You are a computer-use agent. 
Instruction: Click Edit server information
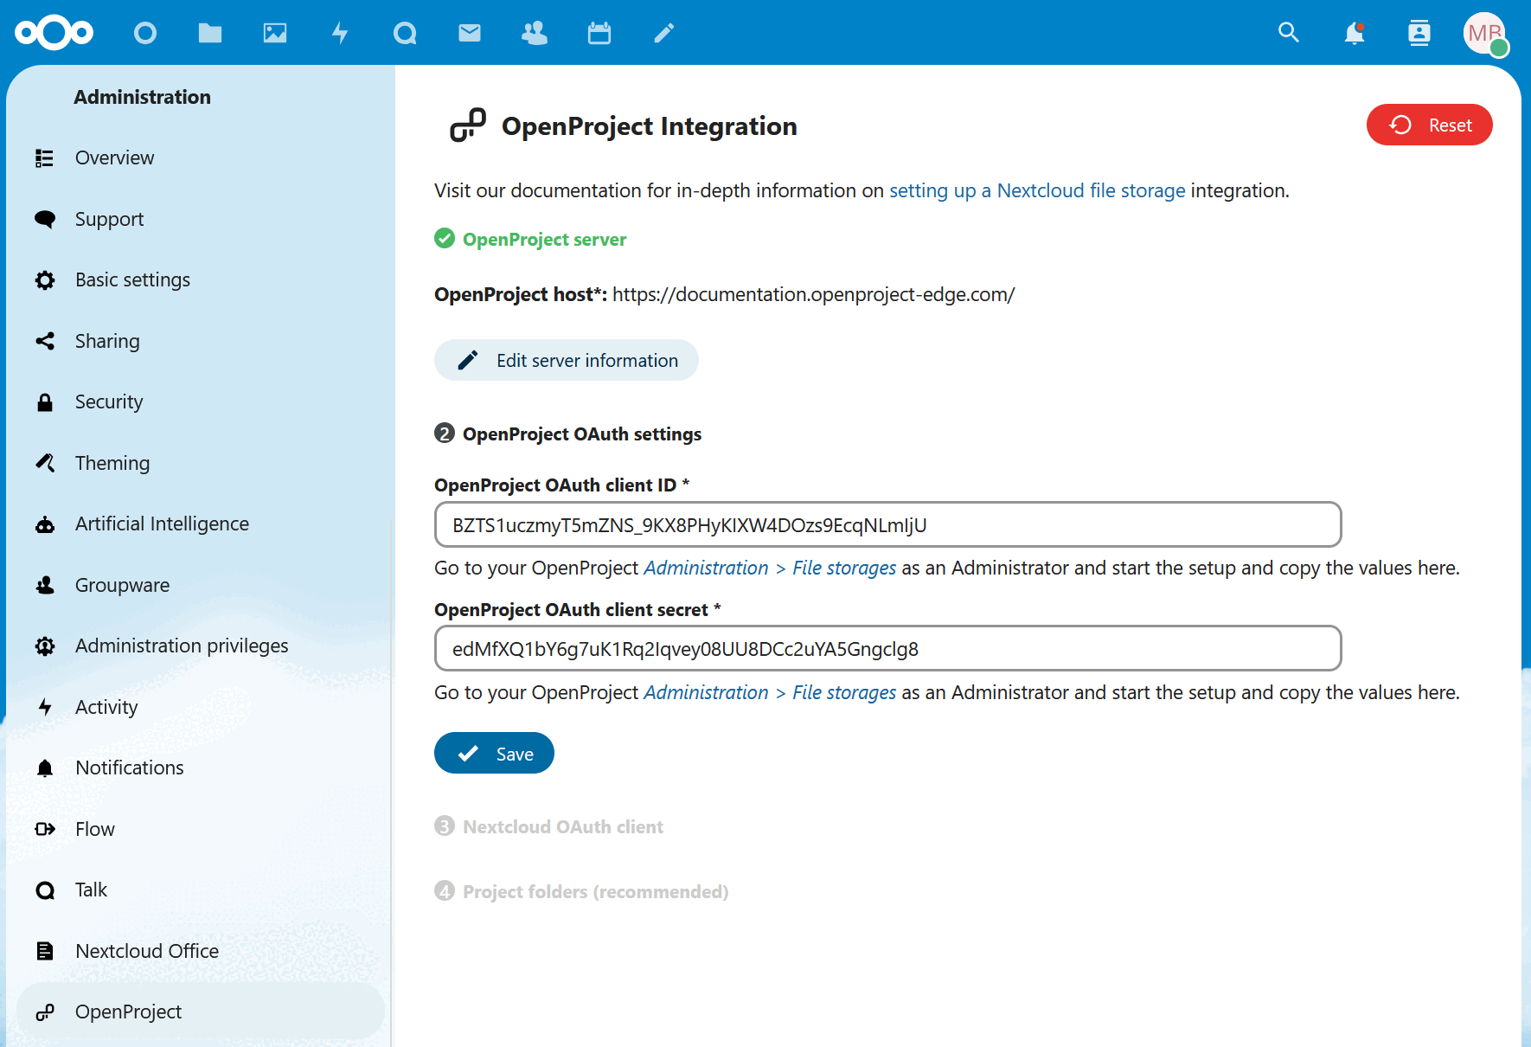[x=566, y=360]
